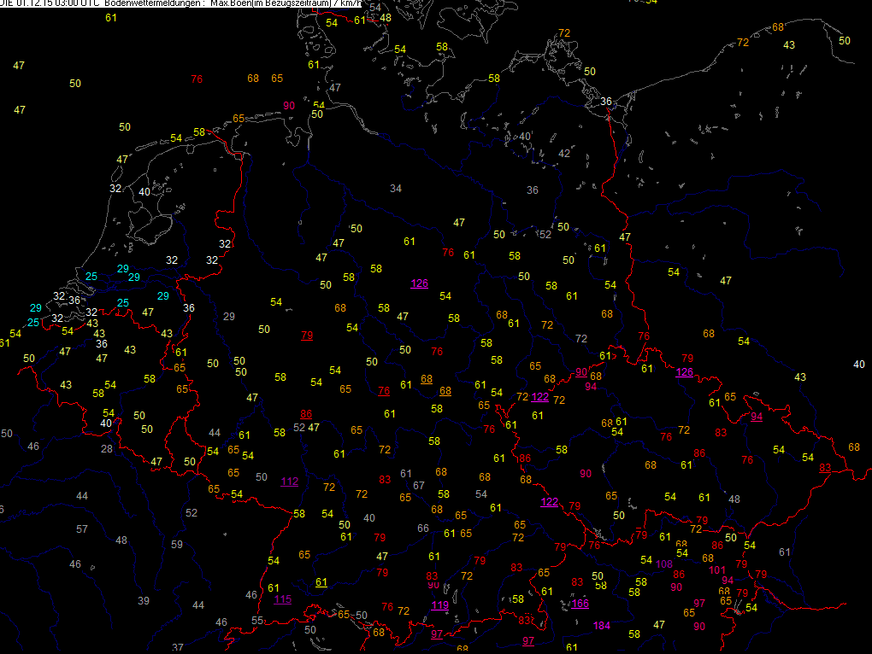Click the gray 57 station value

pyautogui.click(x=82, y=529)
